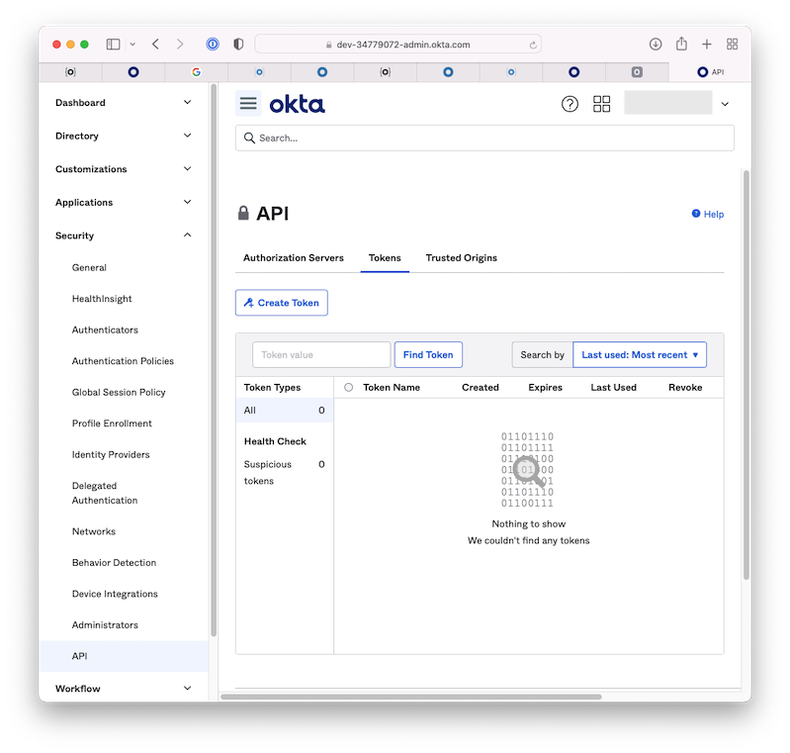
Task: Expand the Customizations menu
Action: (x=124, y=169)
